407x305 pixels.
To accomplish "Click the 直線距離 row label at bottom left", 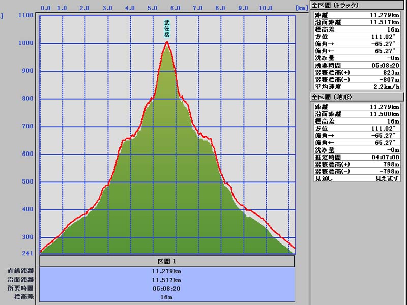I will point(20,271).
